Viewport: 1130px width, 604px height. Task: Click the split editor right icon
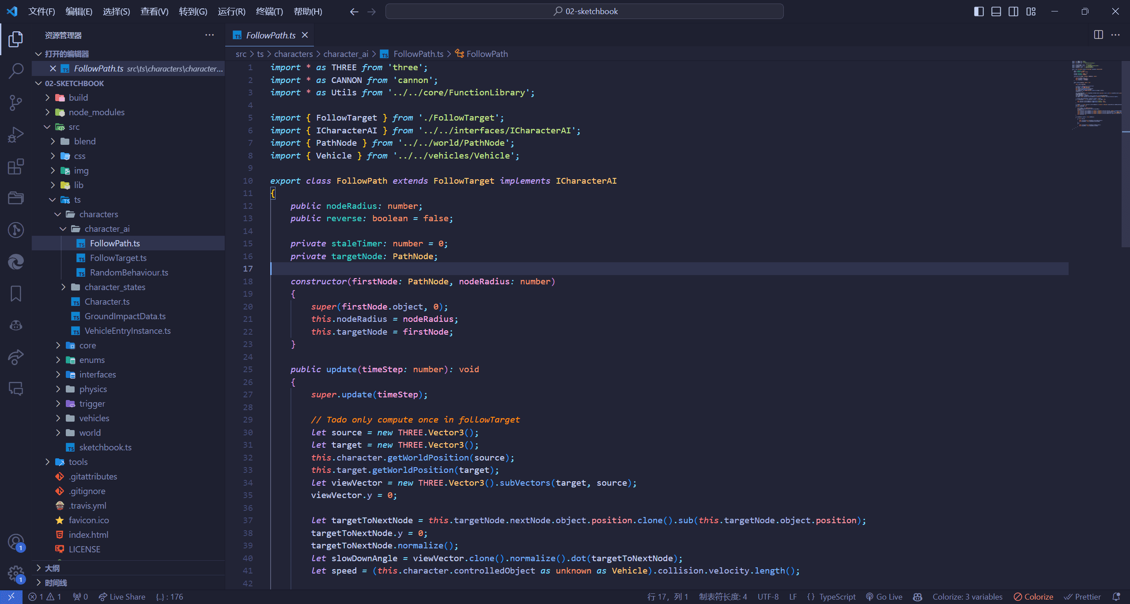point(1098,35)
